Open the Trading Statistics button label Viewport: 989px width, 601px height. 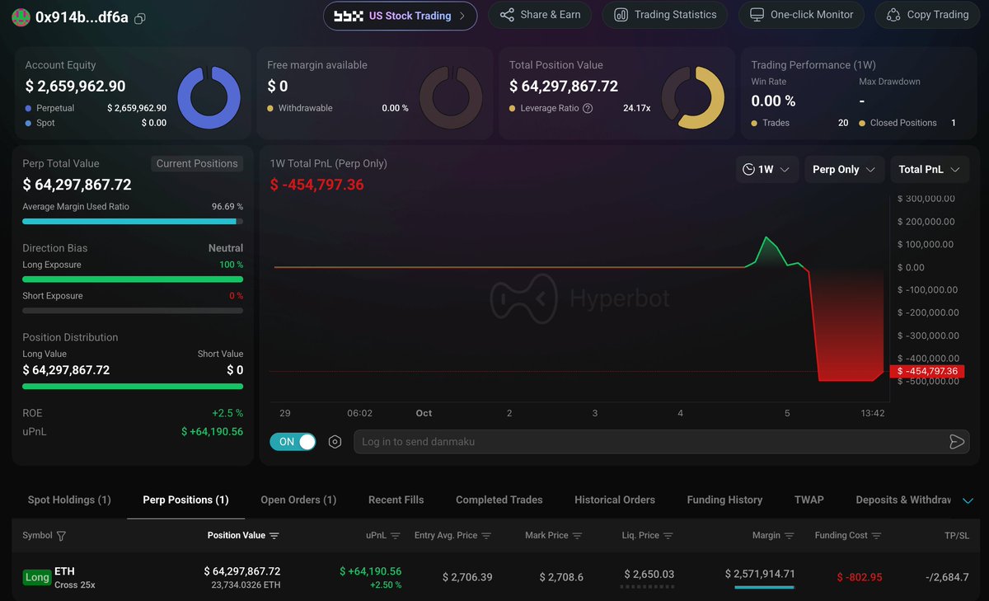(676, 15)
